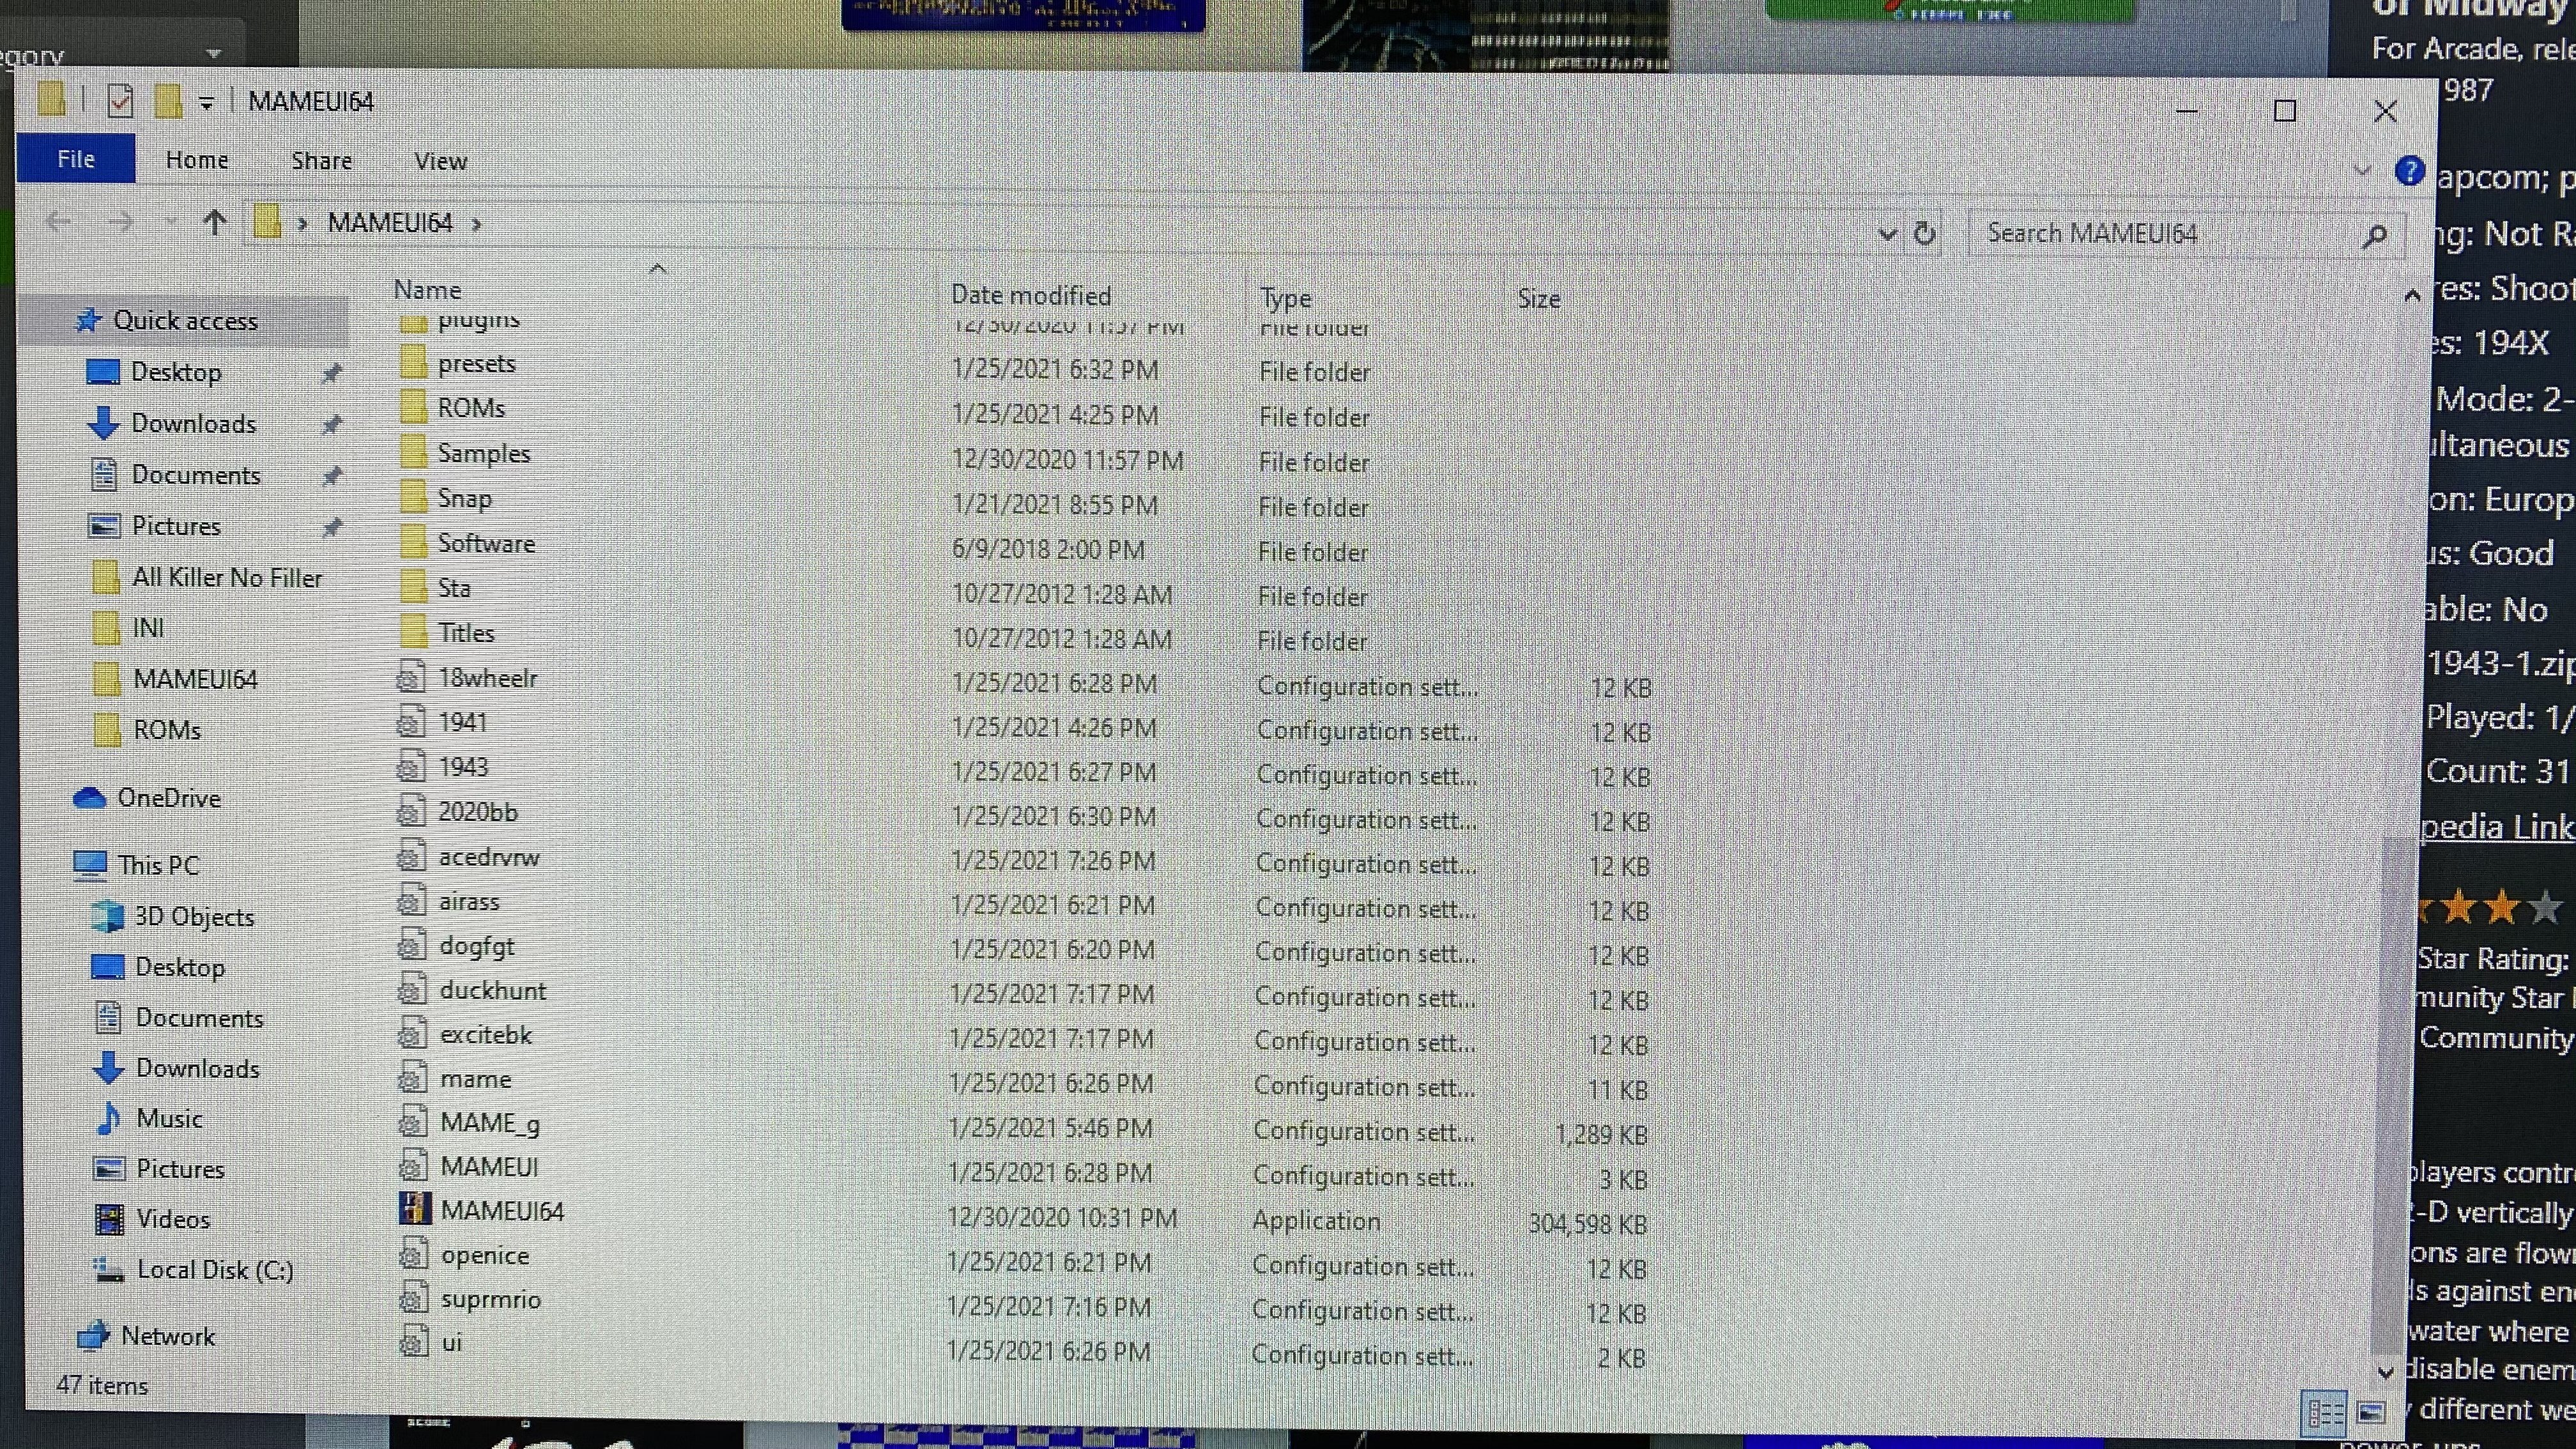Click the MAMEUI64 breadcrumb in address bar
The image size is (2576, 1449).
(390, 222)
